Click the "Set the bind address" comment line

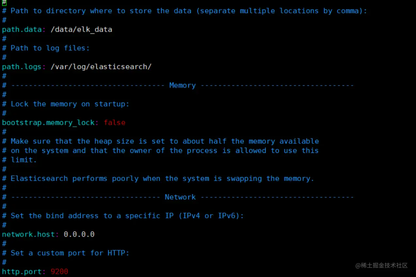(127, 216)
